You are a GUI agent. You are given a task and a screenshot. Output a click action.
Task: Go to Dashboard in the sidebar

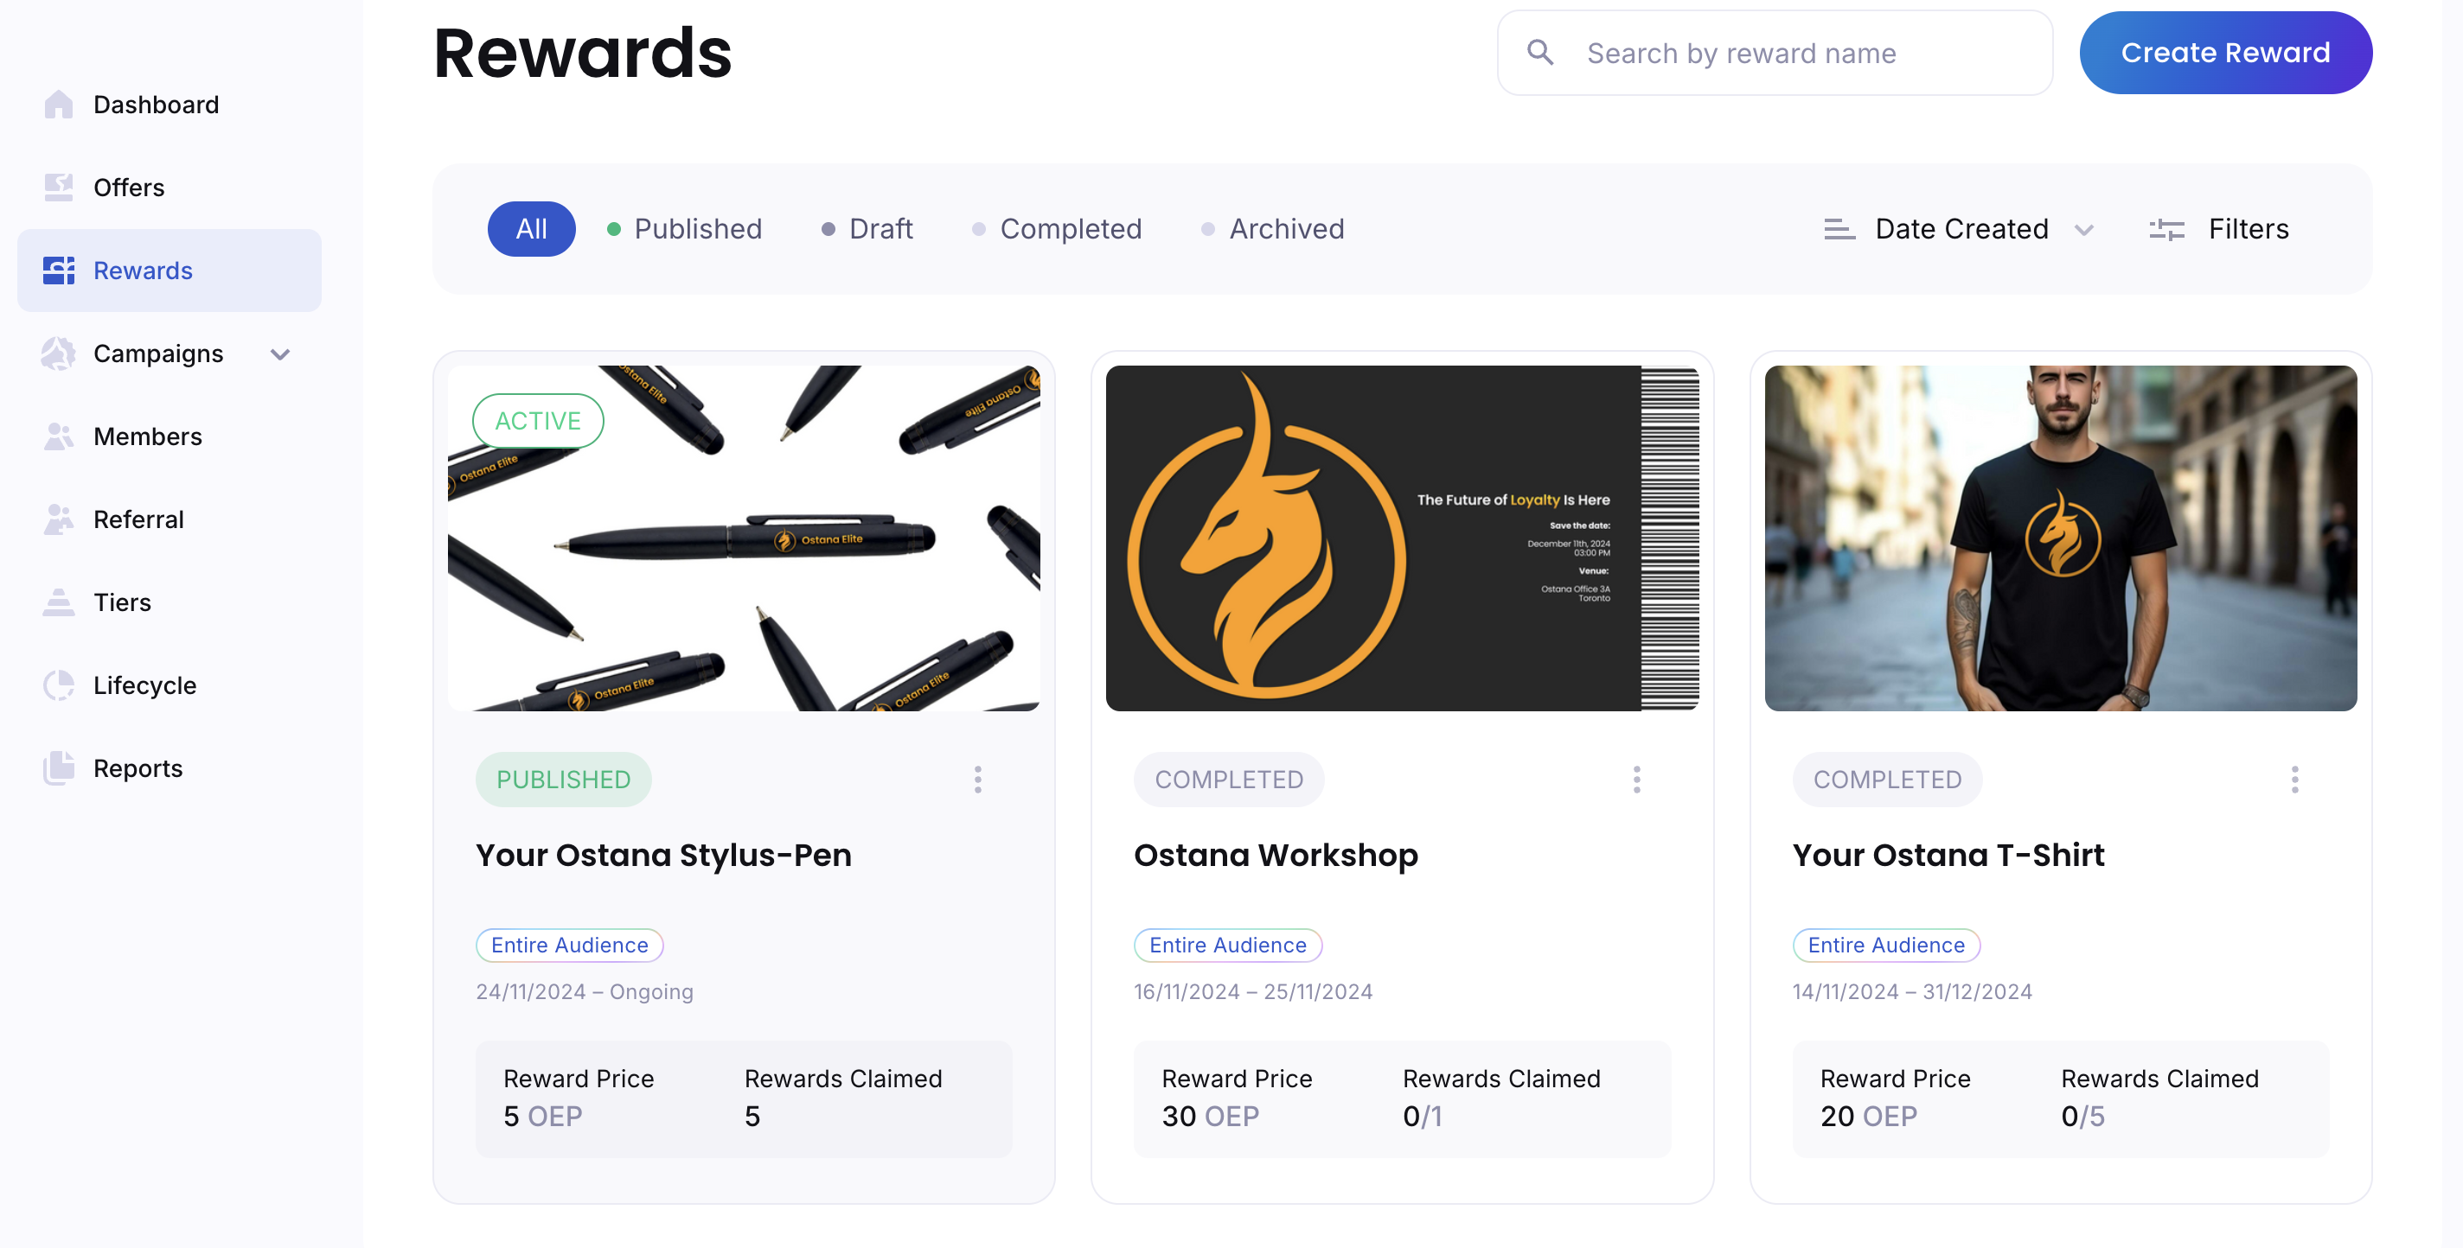coord(170,105)
